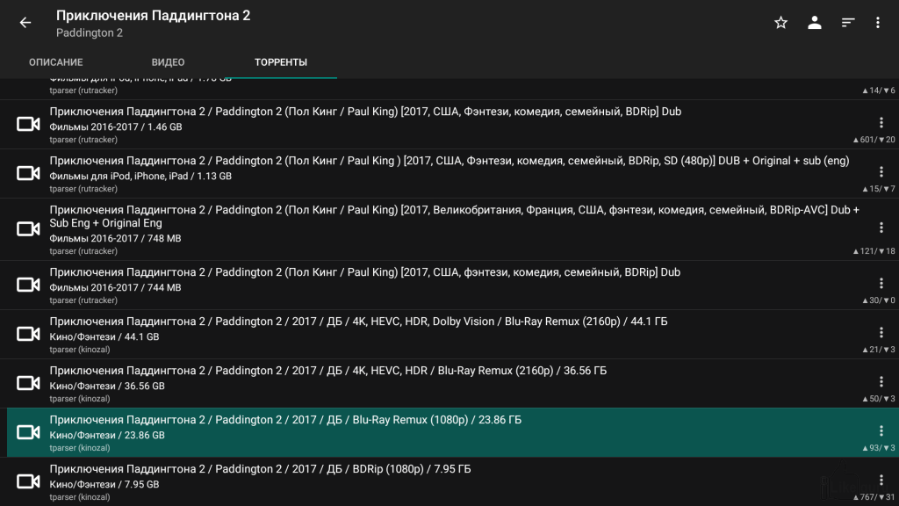
Task: Open the sort torrents icon
Action: click(847, 23)
